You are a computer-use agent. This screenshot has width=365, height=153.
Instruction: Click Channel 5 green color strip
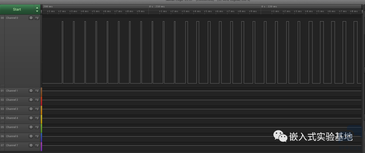coord(42,128)
